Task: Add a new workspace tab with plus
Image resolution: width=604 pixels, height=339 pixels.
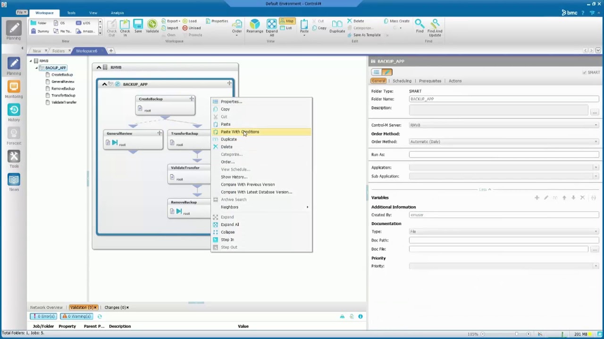Action: click(111, 50)
